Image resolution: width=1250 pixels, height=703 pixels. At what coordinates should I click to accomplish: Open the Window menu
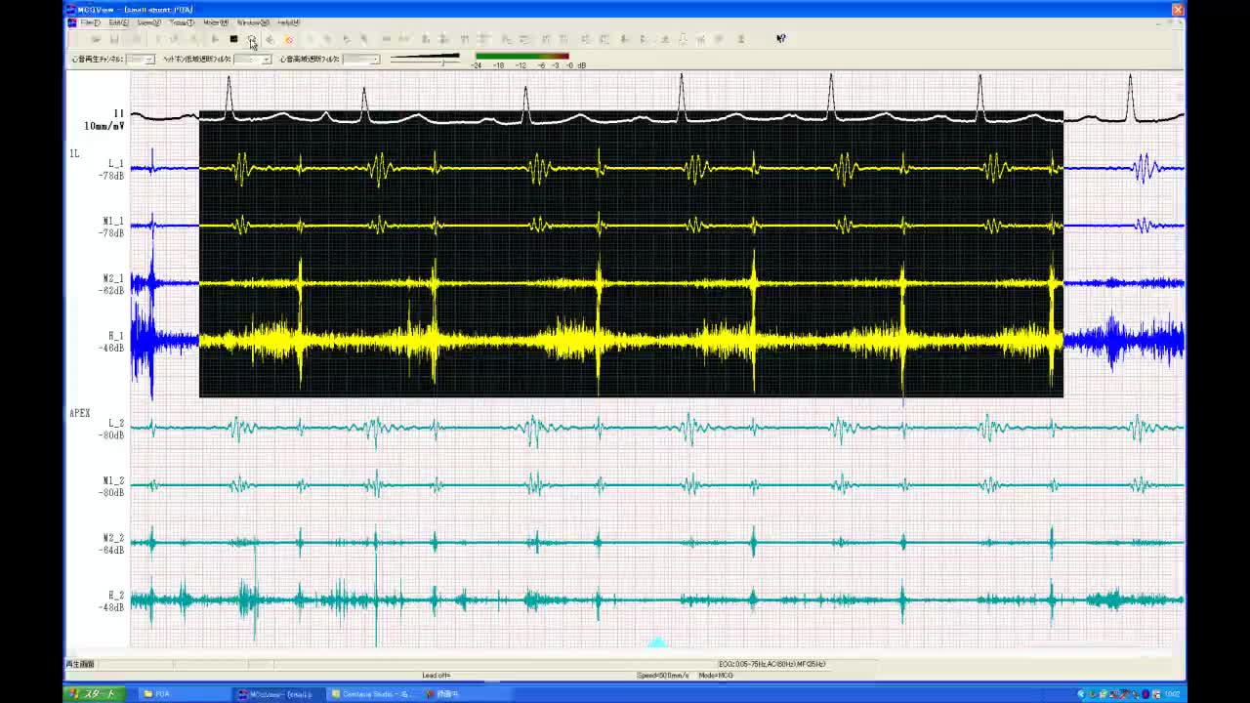click(253, 22)
